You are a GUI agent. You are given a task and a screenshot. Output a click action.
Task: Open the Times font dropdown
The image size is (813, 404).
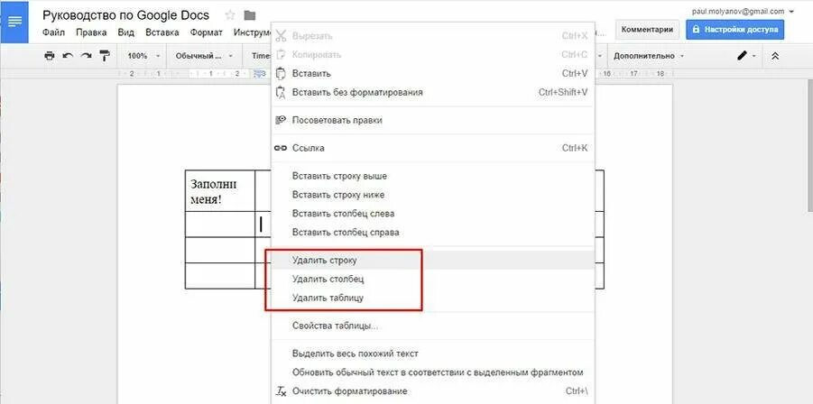click(260, 56)
